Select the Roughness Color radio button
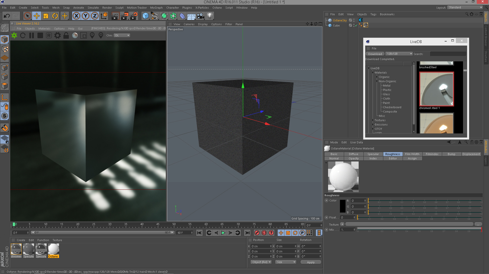The image size is (489, 274). [327, 200]
